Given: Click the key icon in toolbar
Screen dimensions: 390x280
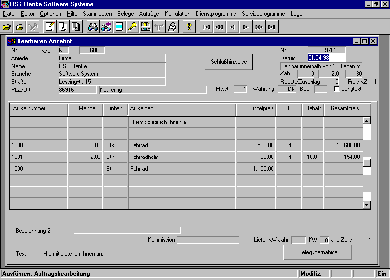Looking at the screenshot, I should (x=132, y=27).
